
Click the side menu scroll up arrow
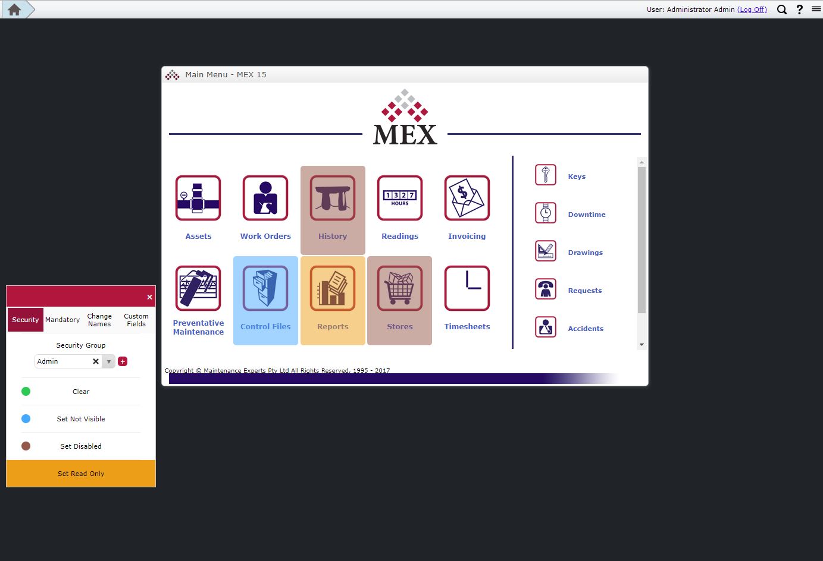point(641,162)
